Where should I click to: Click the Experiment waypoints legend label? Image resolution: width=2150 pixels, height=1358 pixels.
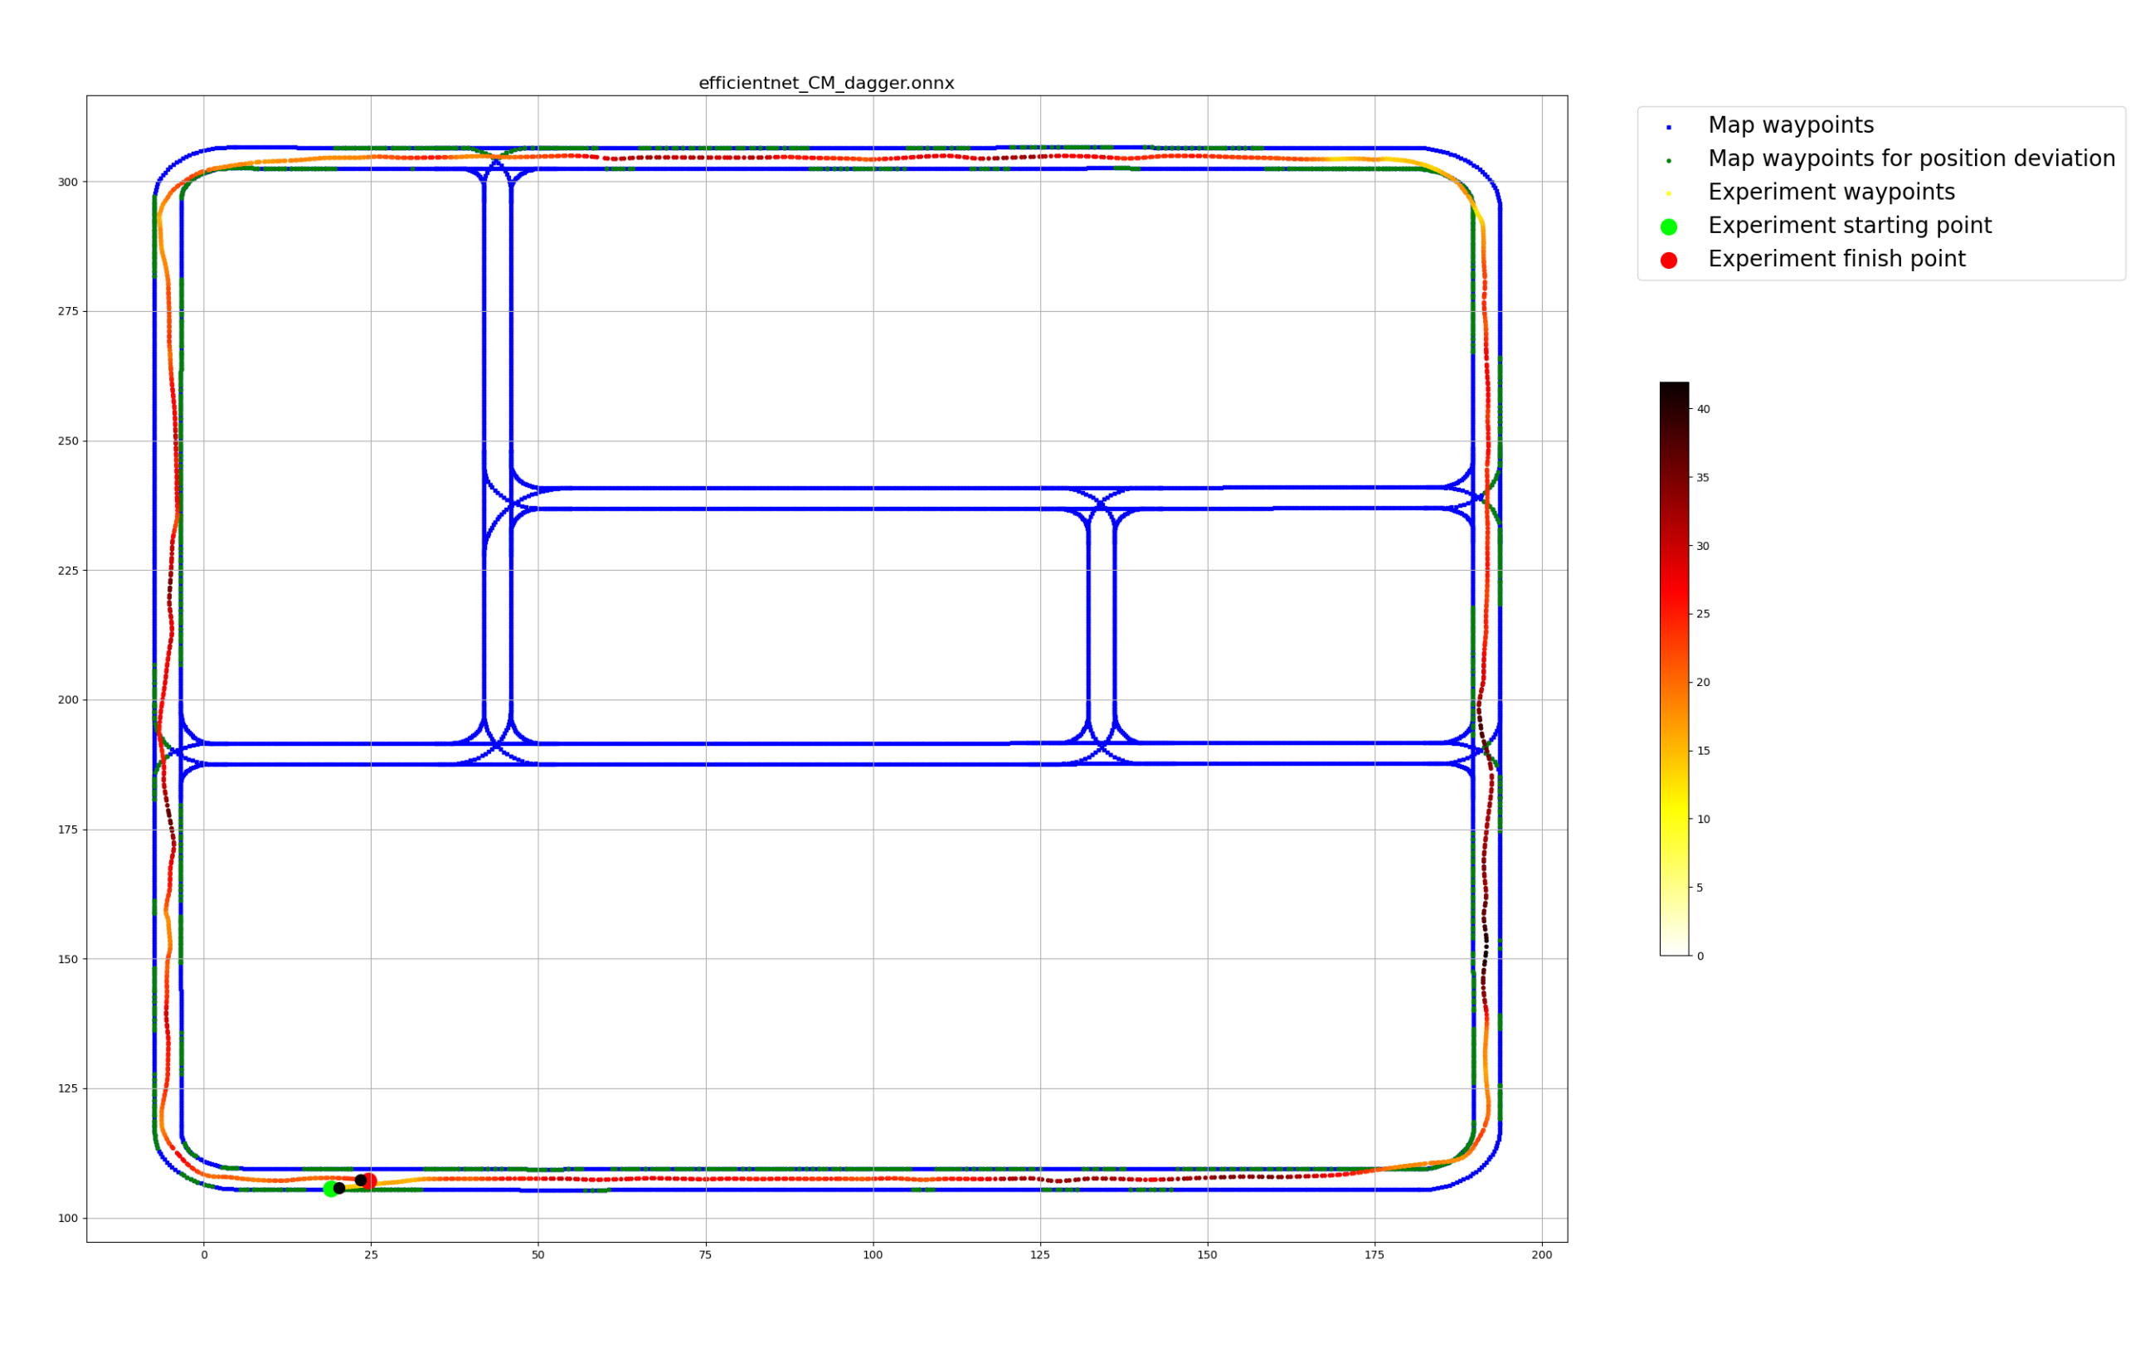click(x=1831, y=192)
